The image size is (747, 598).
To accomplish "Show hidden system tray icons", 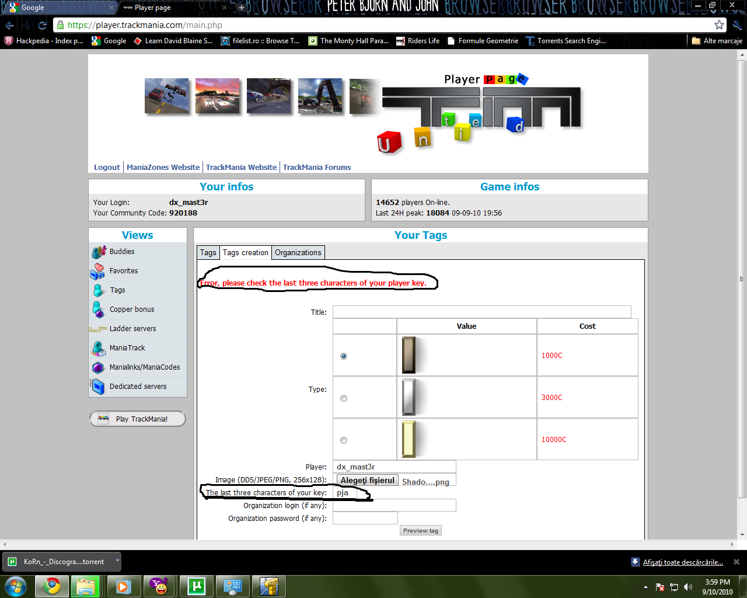I will point(645,587).
